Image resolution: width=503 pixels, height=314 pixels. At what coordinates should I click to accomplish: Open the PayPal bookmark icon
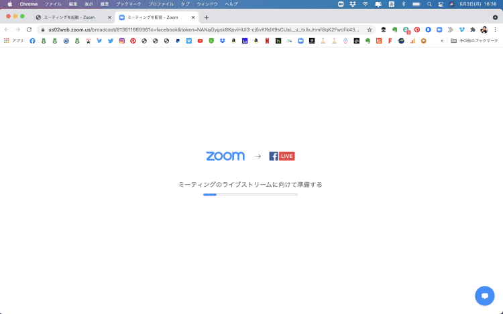coord(178,41)
